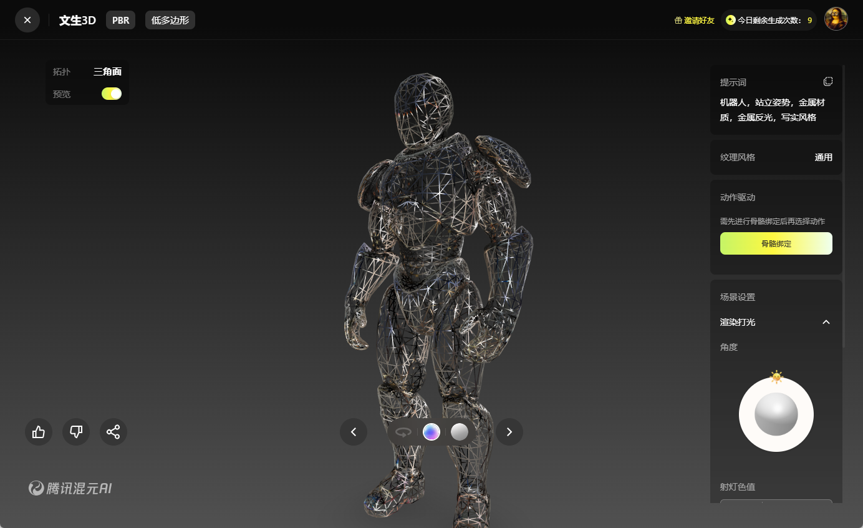863x528 pixels.
Task: Click the 骨骼绑定 button
Action: 776,243
